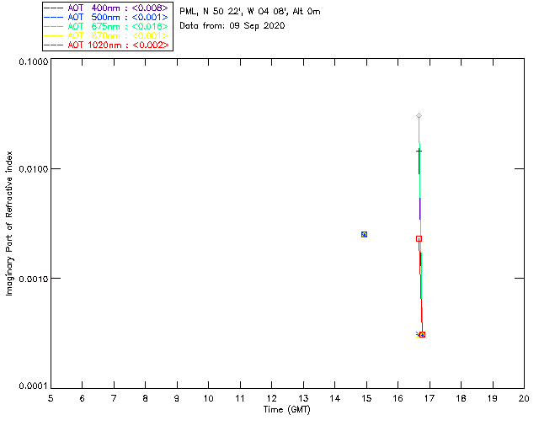The image size is (539, 431).
Task: Click the PML station location text
Action: point(250,11)
